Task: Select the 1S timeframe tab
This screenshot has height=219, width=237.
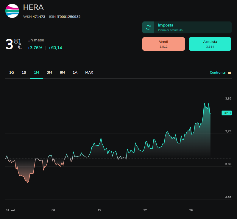Action: (x=24, y=72)
